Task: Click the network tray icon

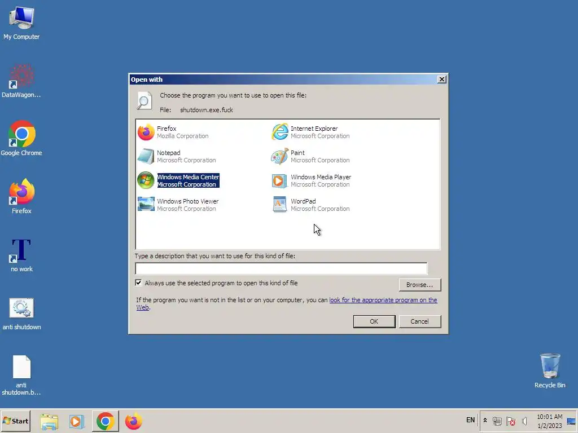Action: (x=497, y=421)
